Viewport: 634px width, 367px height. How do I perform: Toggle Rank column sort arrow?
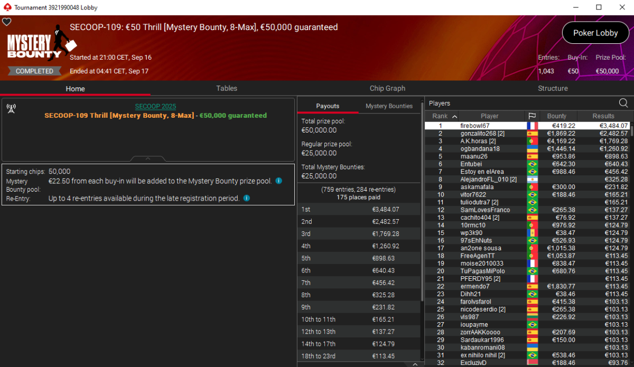point(455,116)
